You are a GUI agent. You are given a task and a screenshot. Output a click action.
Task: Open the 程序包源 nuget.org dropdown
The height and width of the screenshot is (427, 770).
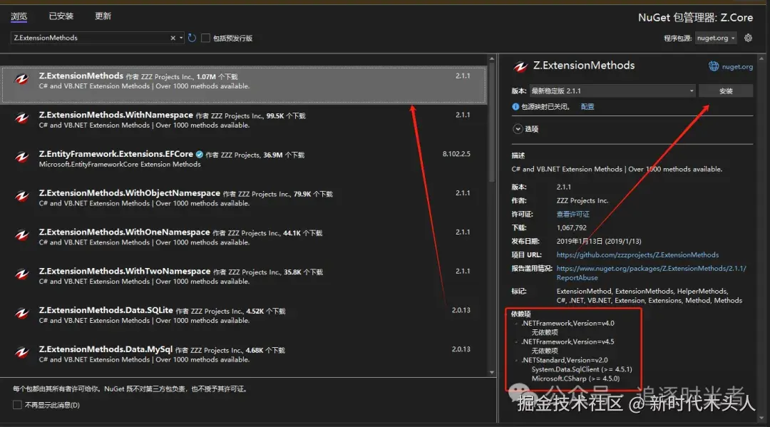[x=716, y=38]
